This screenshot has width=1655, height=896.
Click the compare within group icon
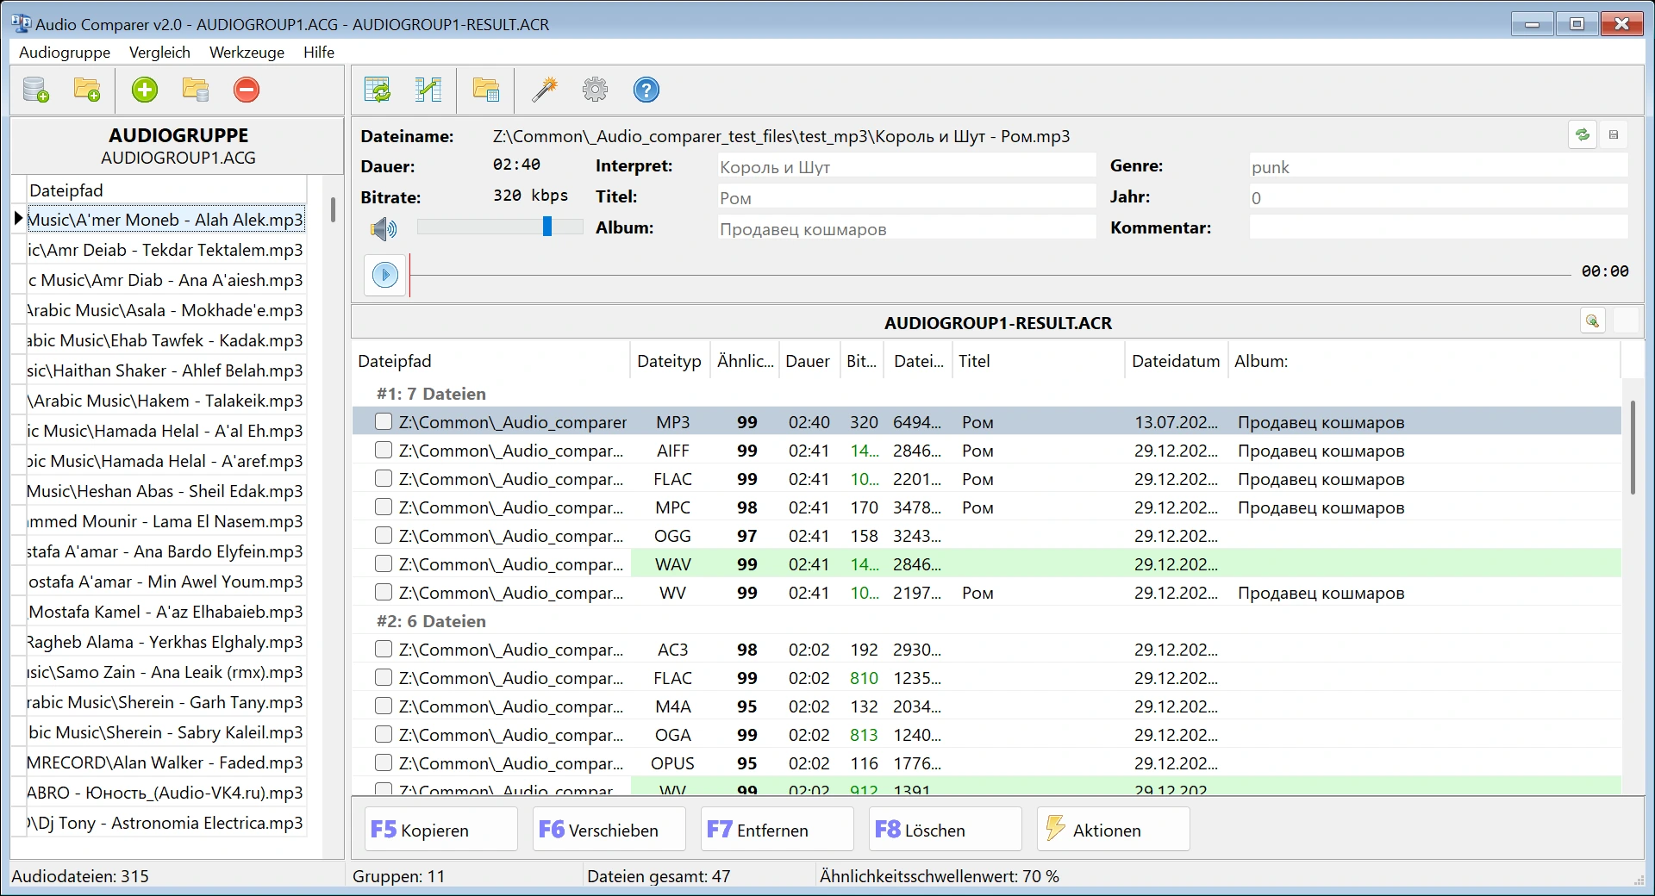tap(378, 90)
